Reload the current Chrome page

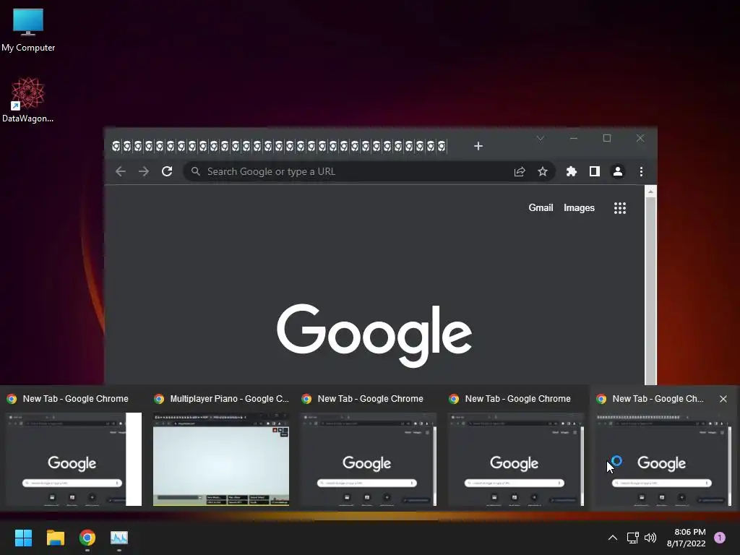coord(167,171)
